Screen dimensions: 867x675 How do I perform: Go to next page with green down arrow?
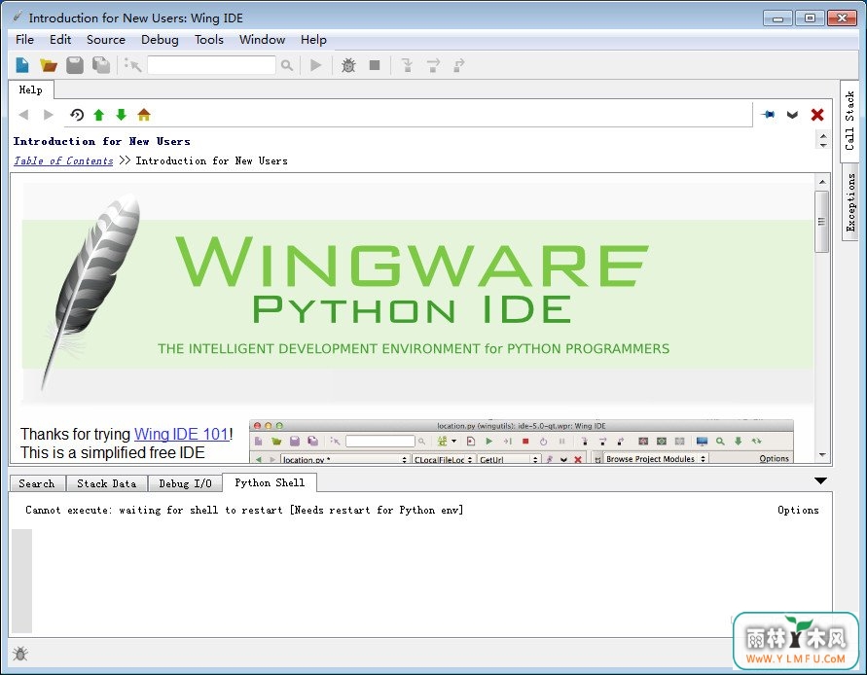coord(121,115)
